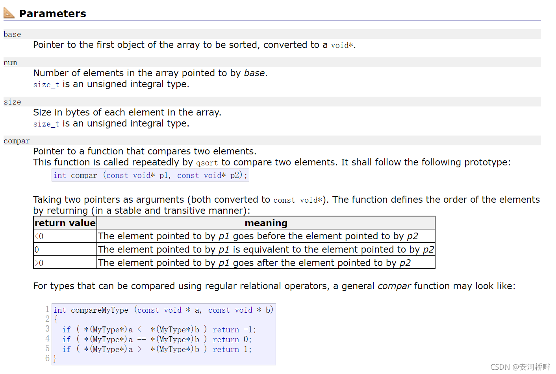Click the 'meaning' table header
The width and height of the screenshot is (556, 374).
click(266, 223)
